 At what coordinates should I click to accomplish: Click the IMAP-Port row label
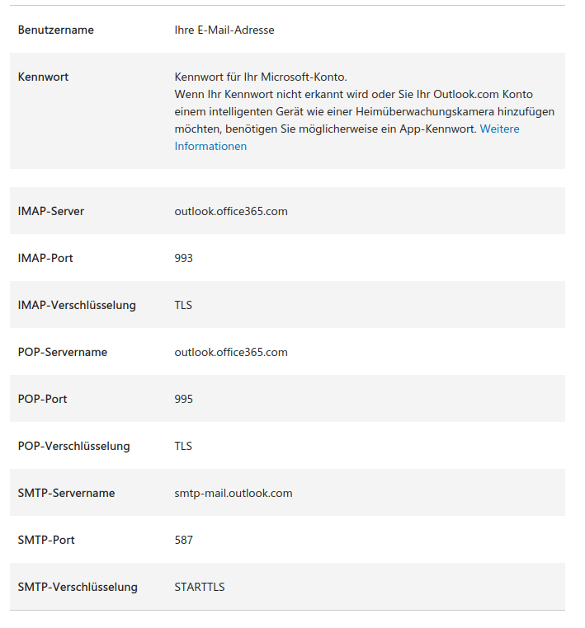pos(45,258)
